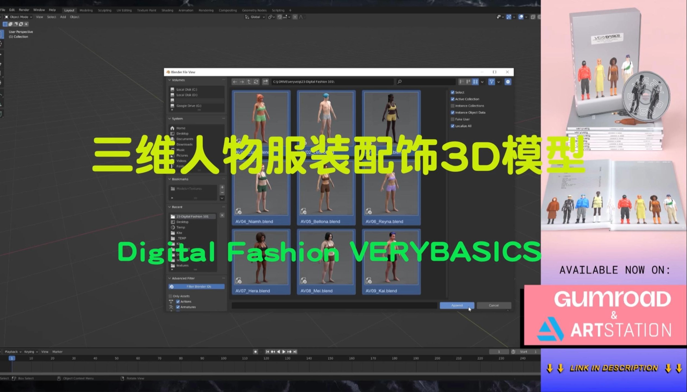Toggle Filter Blender IDs button
Screen dimensions: 687x392
tap(196, 286)
